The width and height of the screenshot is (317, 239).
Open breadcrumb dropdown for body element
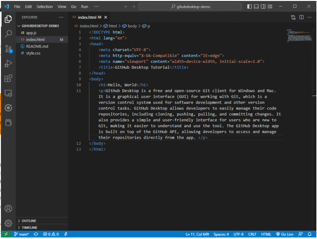130,26
